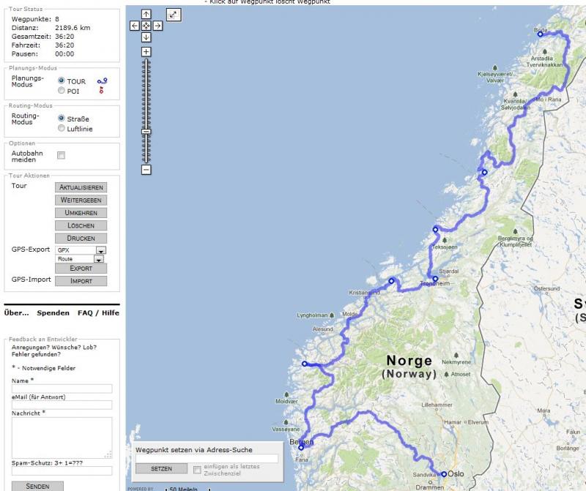Click the red POI marker icon
This screenshot has height=491, width=586.
[x=101, y=90]
